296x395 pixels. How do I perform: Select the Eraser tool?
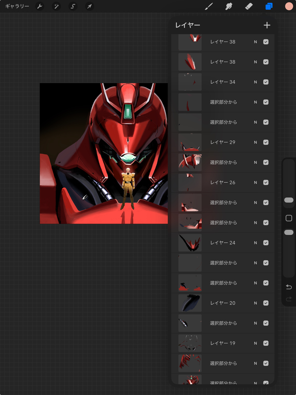[249, 6]
